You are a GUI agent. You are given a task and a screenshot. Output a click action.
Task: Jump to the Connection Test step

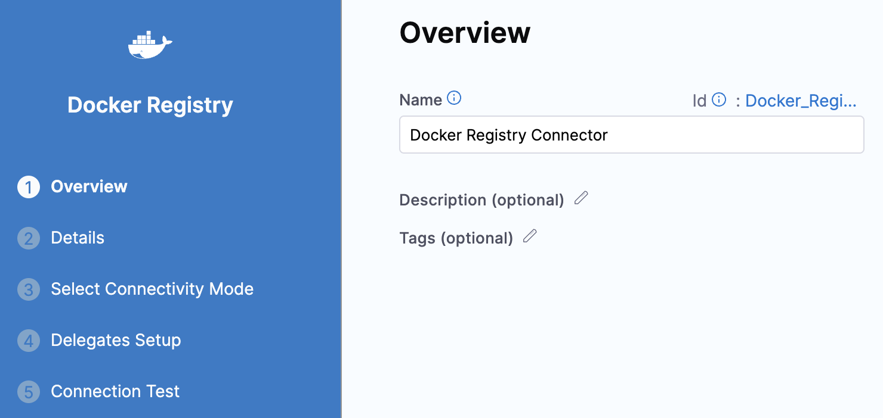[115, 391]
